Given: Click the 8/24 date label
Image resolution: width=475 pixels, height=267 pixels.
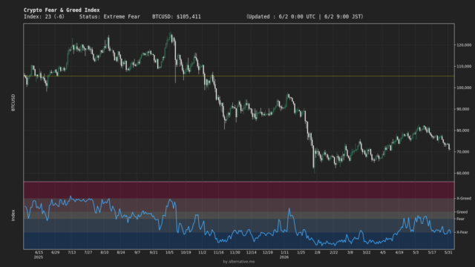Looking at the screenshot, I should pos(121,252).
